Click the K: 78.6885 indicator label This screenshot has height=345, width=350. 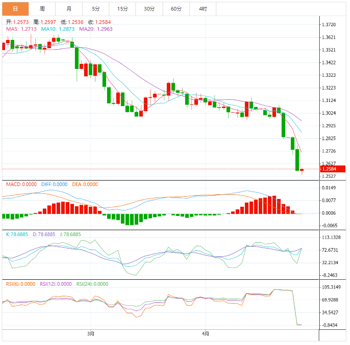click(x=17, y=234)
